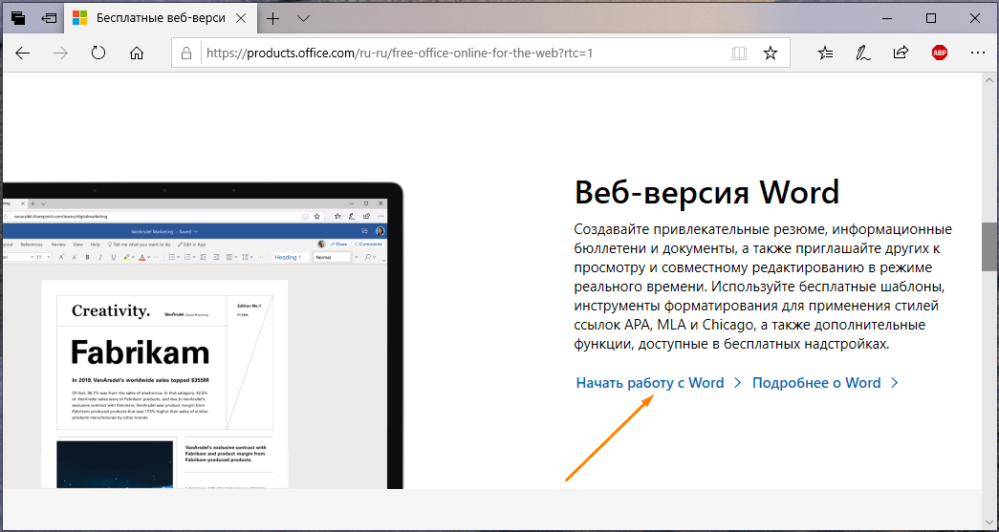Open Reading view book icon
The width and height of the screenshot is (999, 532).
(739, 53)
